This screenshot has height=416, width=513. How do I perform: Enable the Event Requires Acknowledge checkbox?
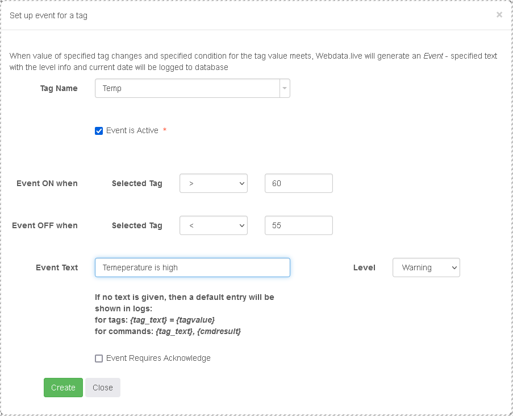99,359
